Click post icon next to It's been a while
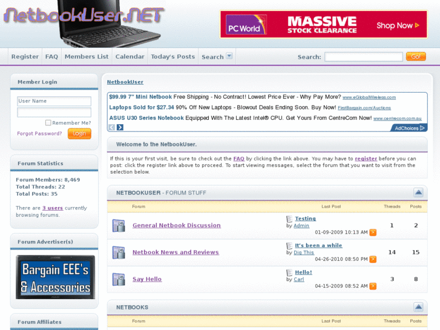The image size is (440, 330). point(289,245)
